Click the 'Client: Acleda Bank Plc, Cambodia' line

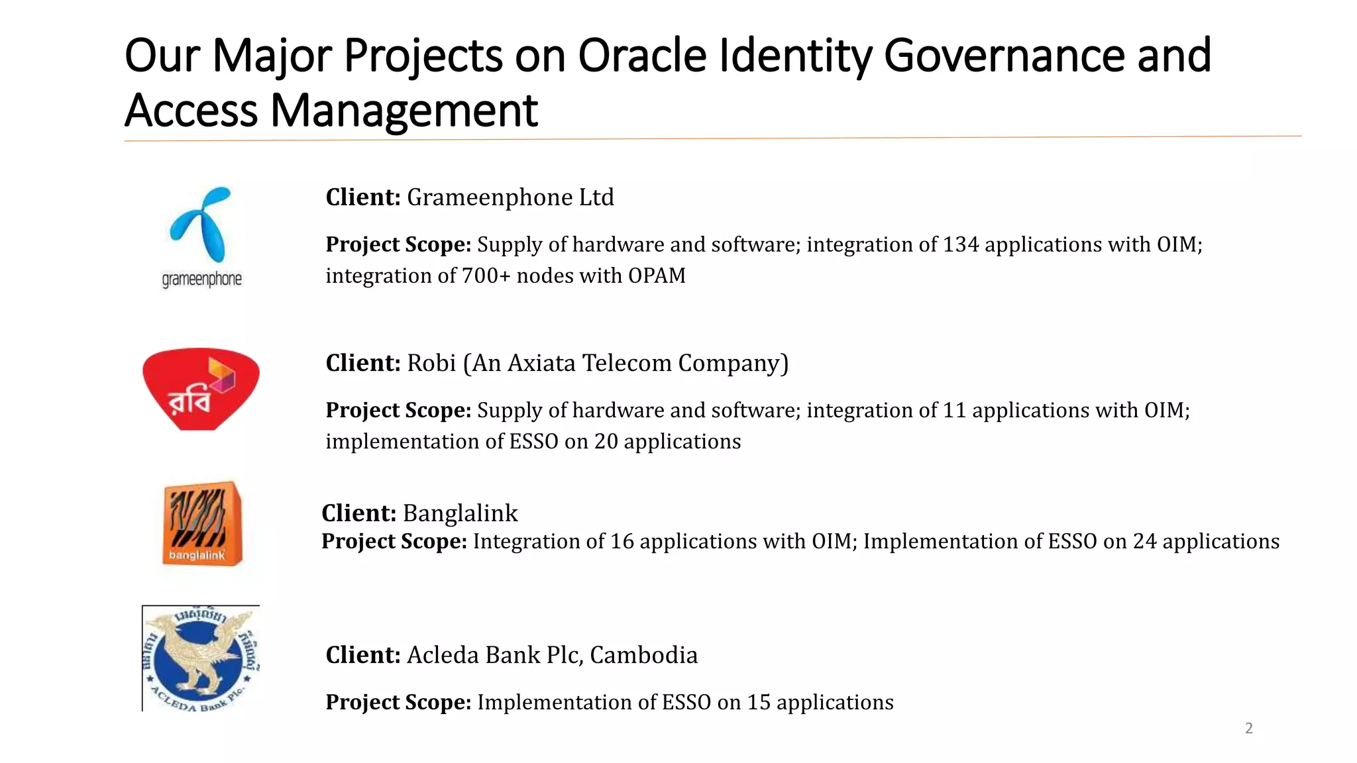click(512, 655)
